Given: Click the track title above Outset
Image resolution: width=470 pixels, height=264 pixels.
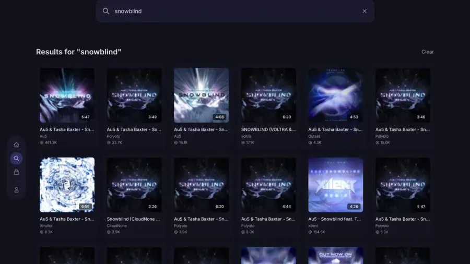Looking at the screenshot, I should pyautogui.click(x=335, y=129).
